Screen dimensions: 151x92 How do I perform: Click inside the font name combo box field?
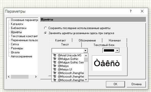point(67,51)
